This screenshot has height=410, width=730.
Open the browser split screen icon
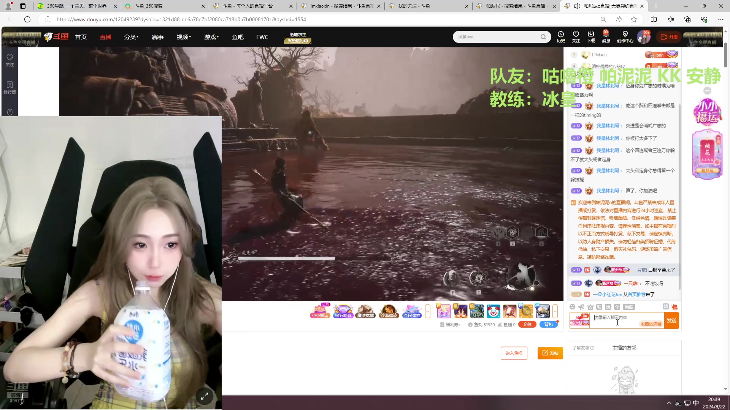coord(654,19)
